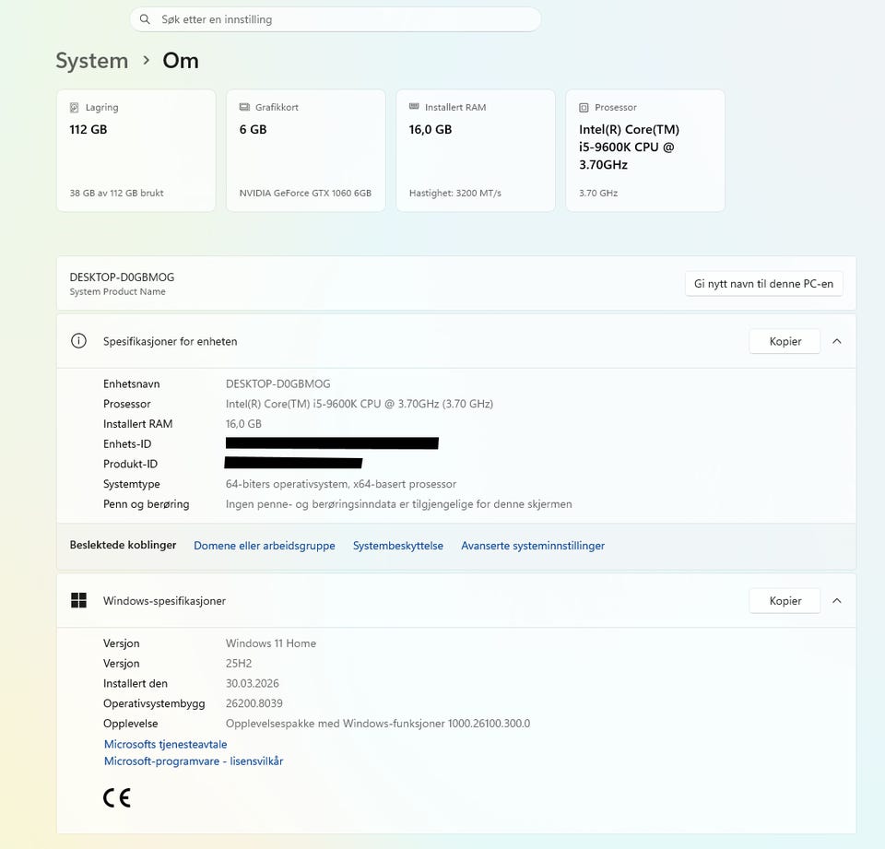Select version value 25H2
Image resolution: width=885 pixels, height=849 pixels.
[x=239, y=664]
